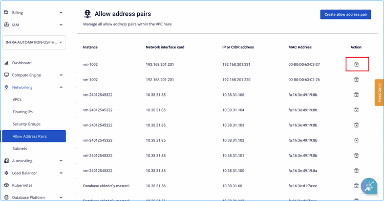The width and height of the screenshot is (384, 201).
Task: Delete pair with IP 192.168.201.220
Action: tap(356, 80)
